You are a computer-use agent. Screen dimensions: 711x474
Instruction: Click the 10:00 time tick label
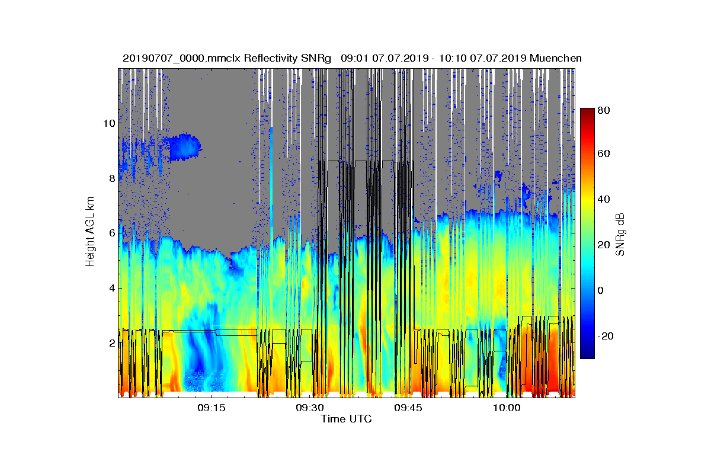click(507, 408)
